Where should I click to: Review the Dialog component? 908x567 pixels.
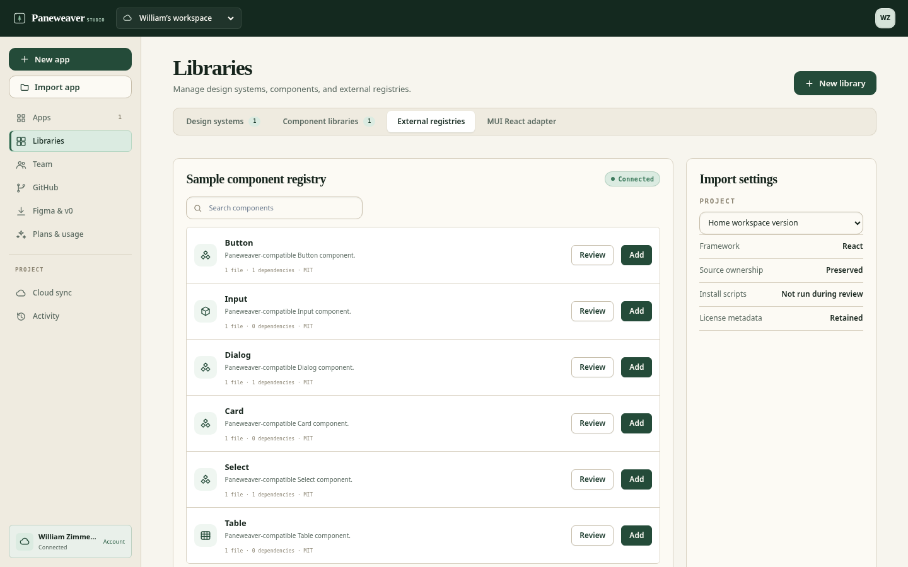point(592,367)
